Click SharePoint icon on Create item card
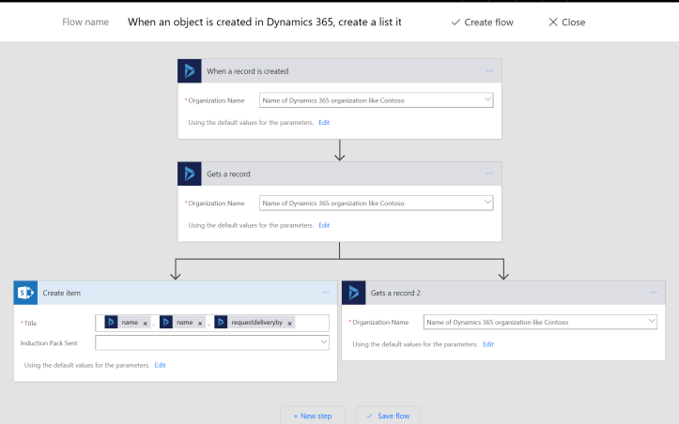Image resolution: width=679 pixels, height=424 pixels. (25, 293)
